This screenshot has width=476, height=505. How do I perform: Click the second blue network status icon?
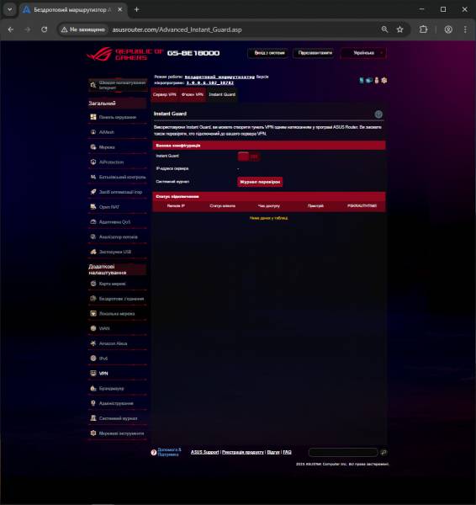click(x=369, y=80)
